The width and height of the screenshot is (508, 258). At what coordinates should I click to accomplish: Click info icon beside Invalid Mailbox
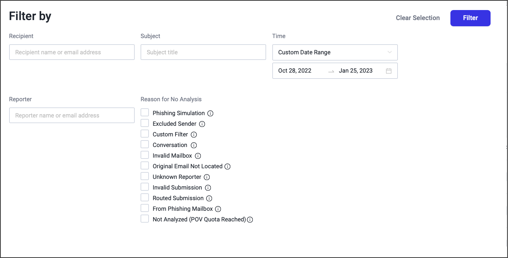point(198,156)
